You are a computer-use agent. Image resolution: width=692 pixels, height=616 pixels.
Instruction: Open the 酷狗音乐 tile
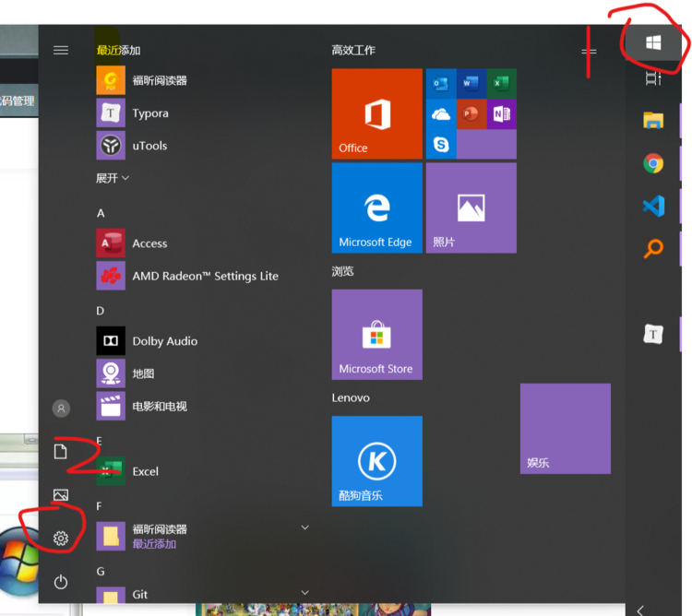(x=376, y=461)
